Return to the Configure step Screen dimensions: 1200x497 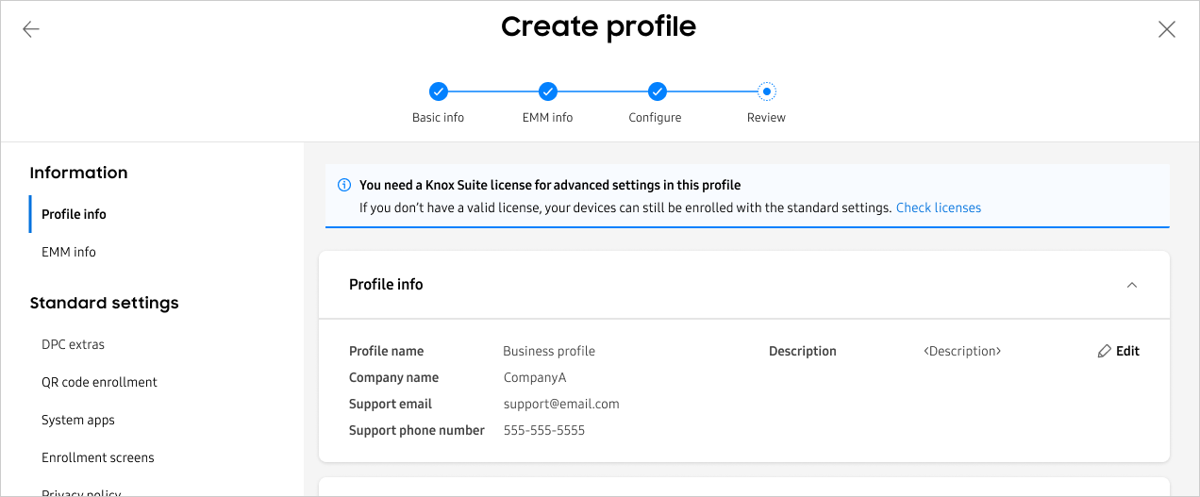click(658, 91)
